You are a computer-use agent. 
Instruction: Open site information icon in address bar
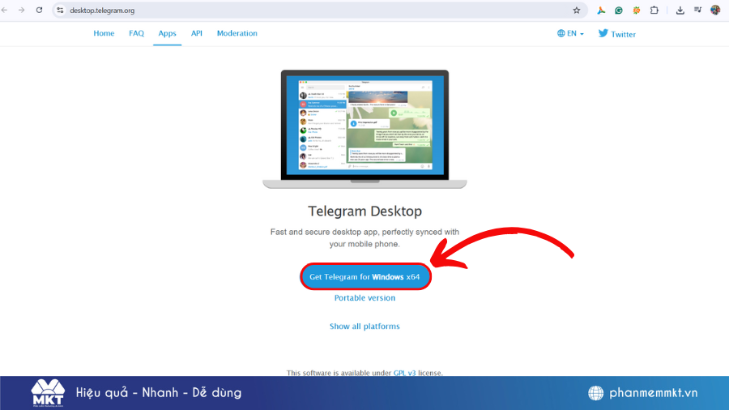coord(60,11)
